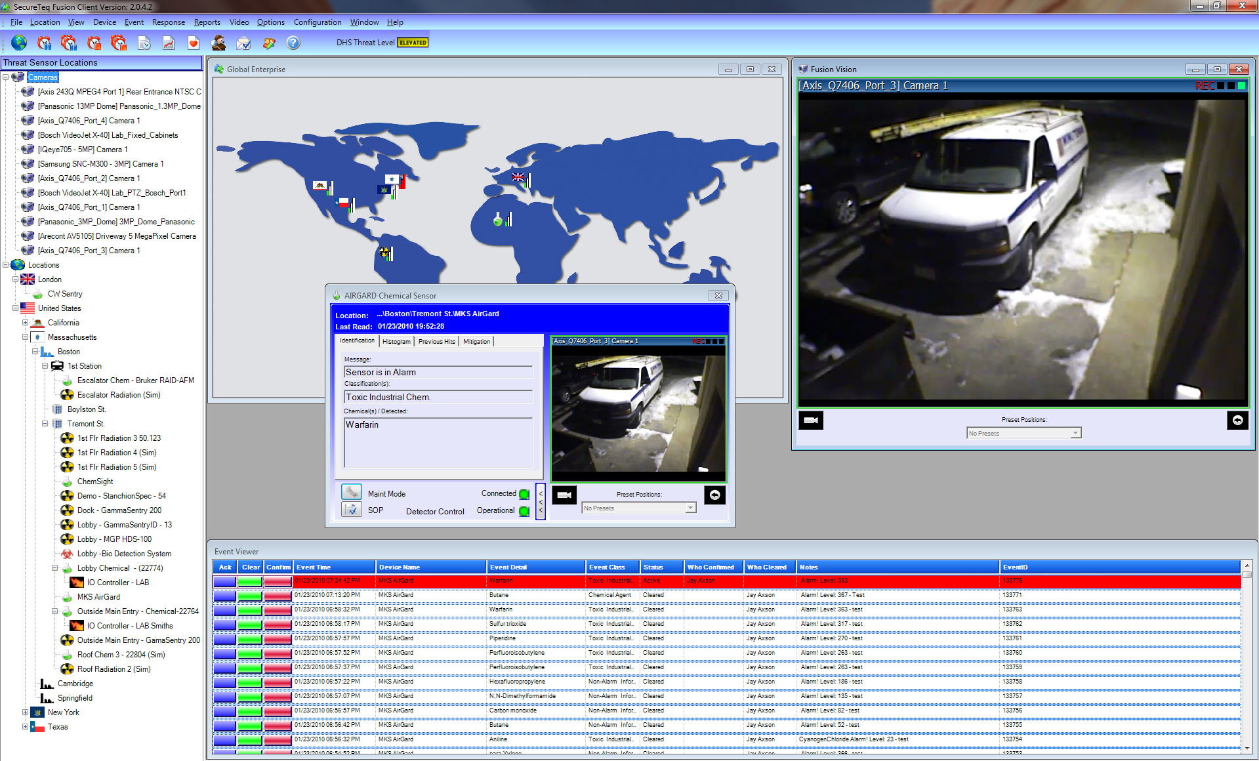Expand the California tree node

click(x=26, y=323)
